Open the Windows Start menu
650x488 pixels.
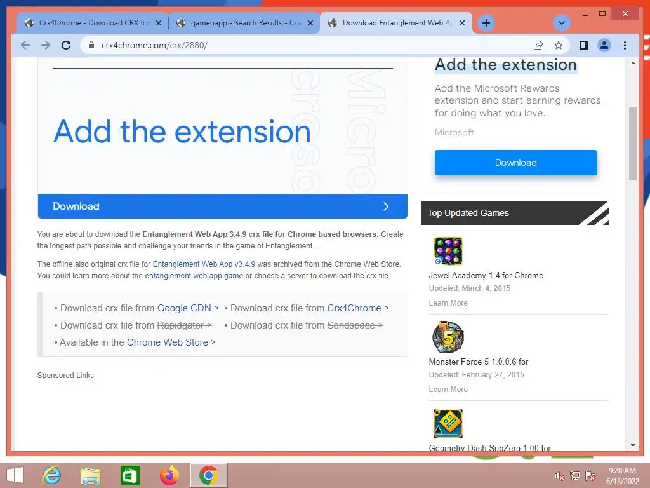15,475
